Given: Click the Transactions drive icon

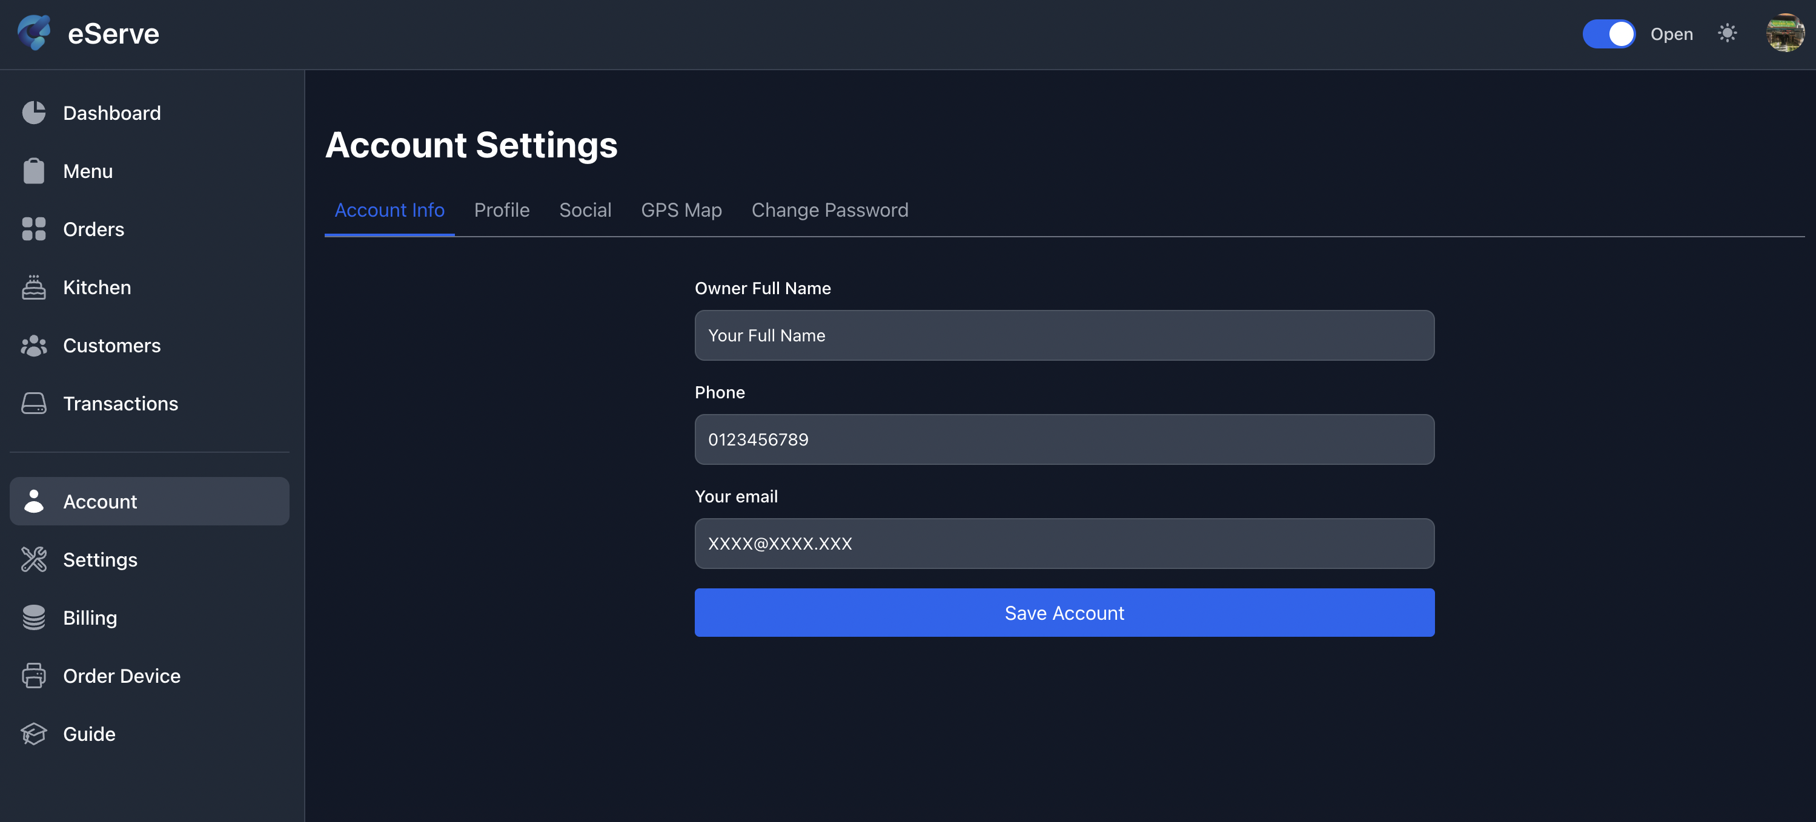Looking at the screenshot, I should tap(34, 404).
